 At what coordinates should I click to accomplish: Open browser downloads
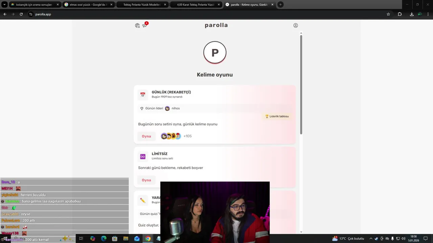point(412,14)
